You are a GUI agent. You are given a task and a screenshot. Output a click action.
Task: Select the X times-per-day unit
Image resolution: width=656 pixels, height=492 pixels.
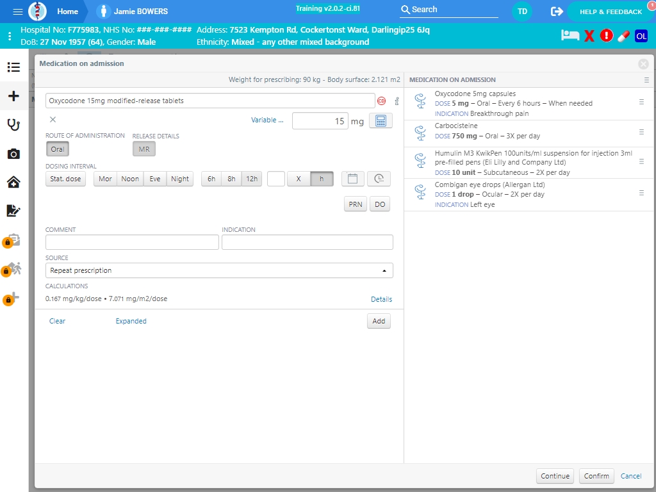(x=299, y=179)
